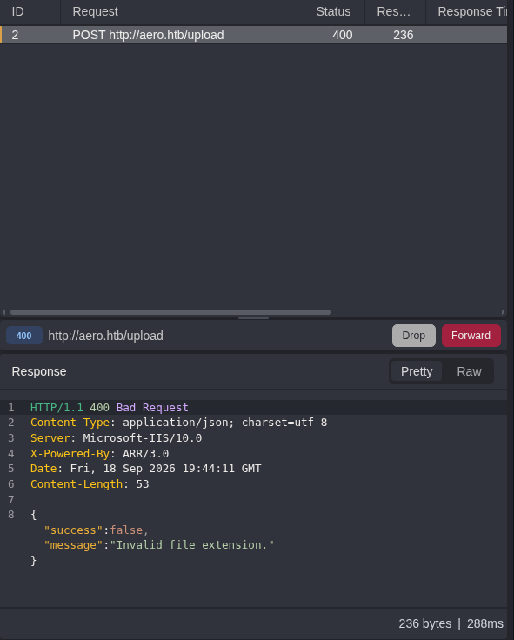Select the POST aero.htb/upload request row

click(x=254, y=35)
